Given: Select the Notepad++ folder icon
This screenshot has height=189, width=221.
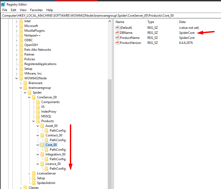Looking at the screenshot, I should pos(21,35).
